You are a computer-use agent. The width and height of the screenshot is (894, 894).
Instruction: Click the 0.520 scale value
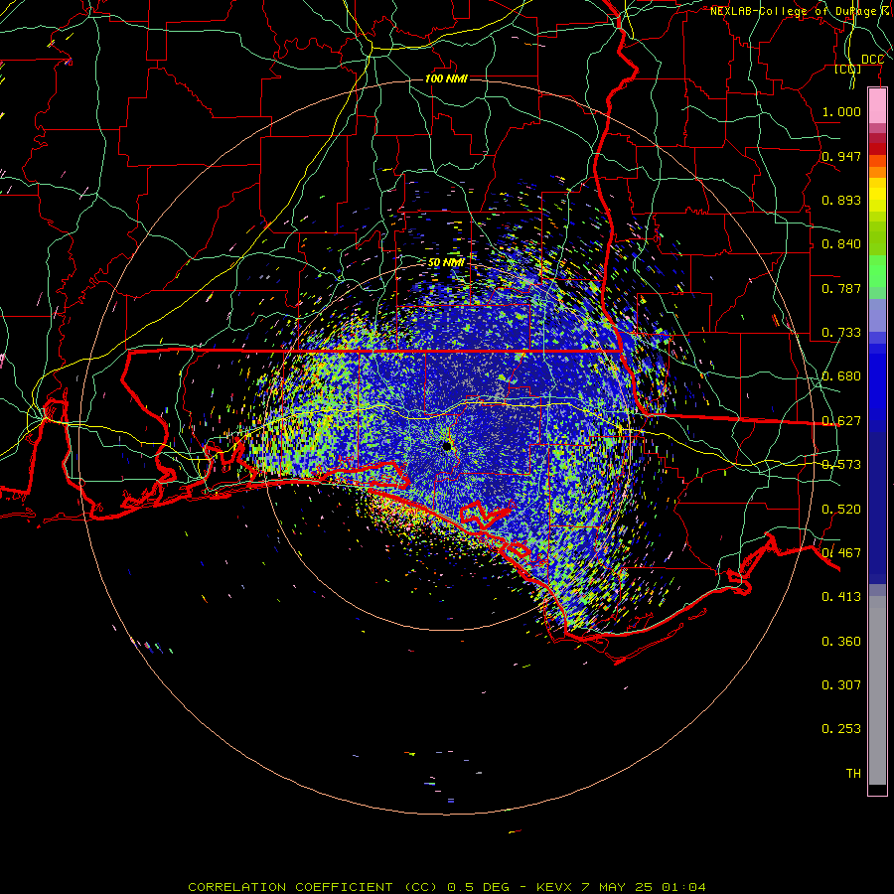[x=841, y=510]
